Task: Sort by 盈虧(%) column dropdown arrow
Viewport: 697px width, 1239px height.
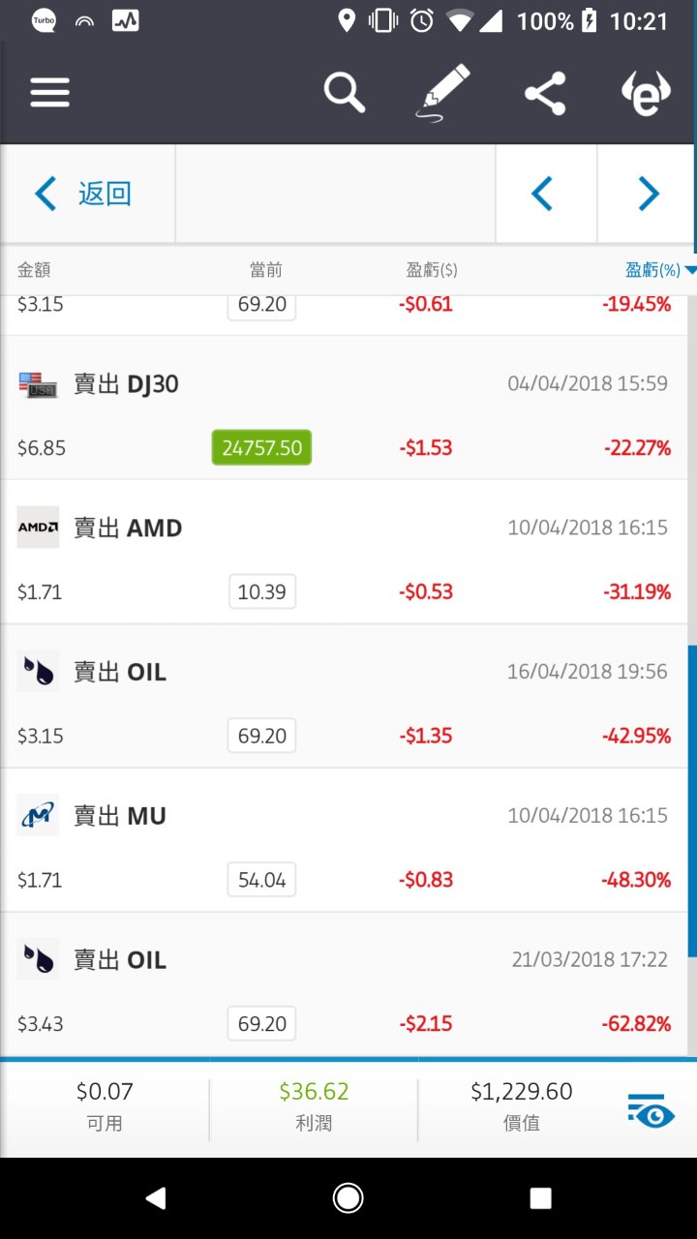Action: coord(690,271)
